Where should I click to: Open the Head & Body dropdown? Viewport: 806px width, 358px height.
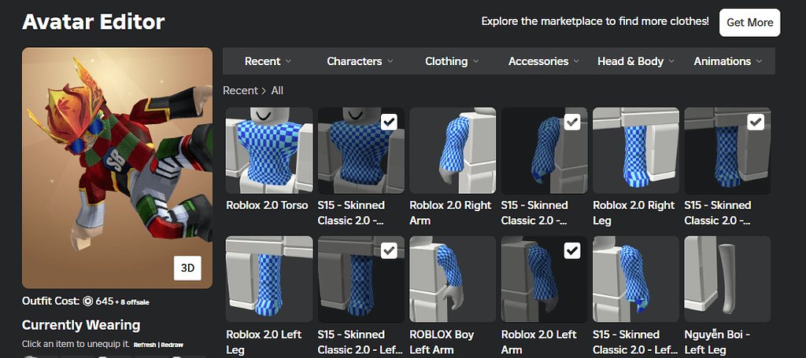pos(636,61)
